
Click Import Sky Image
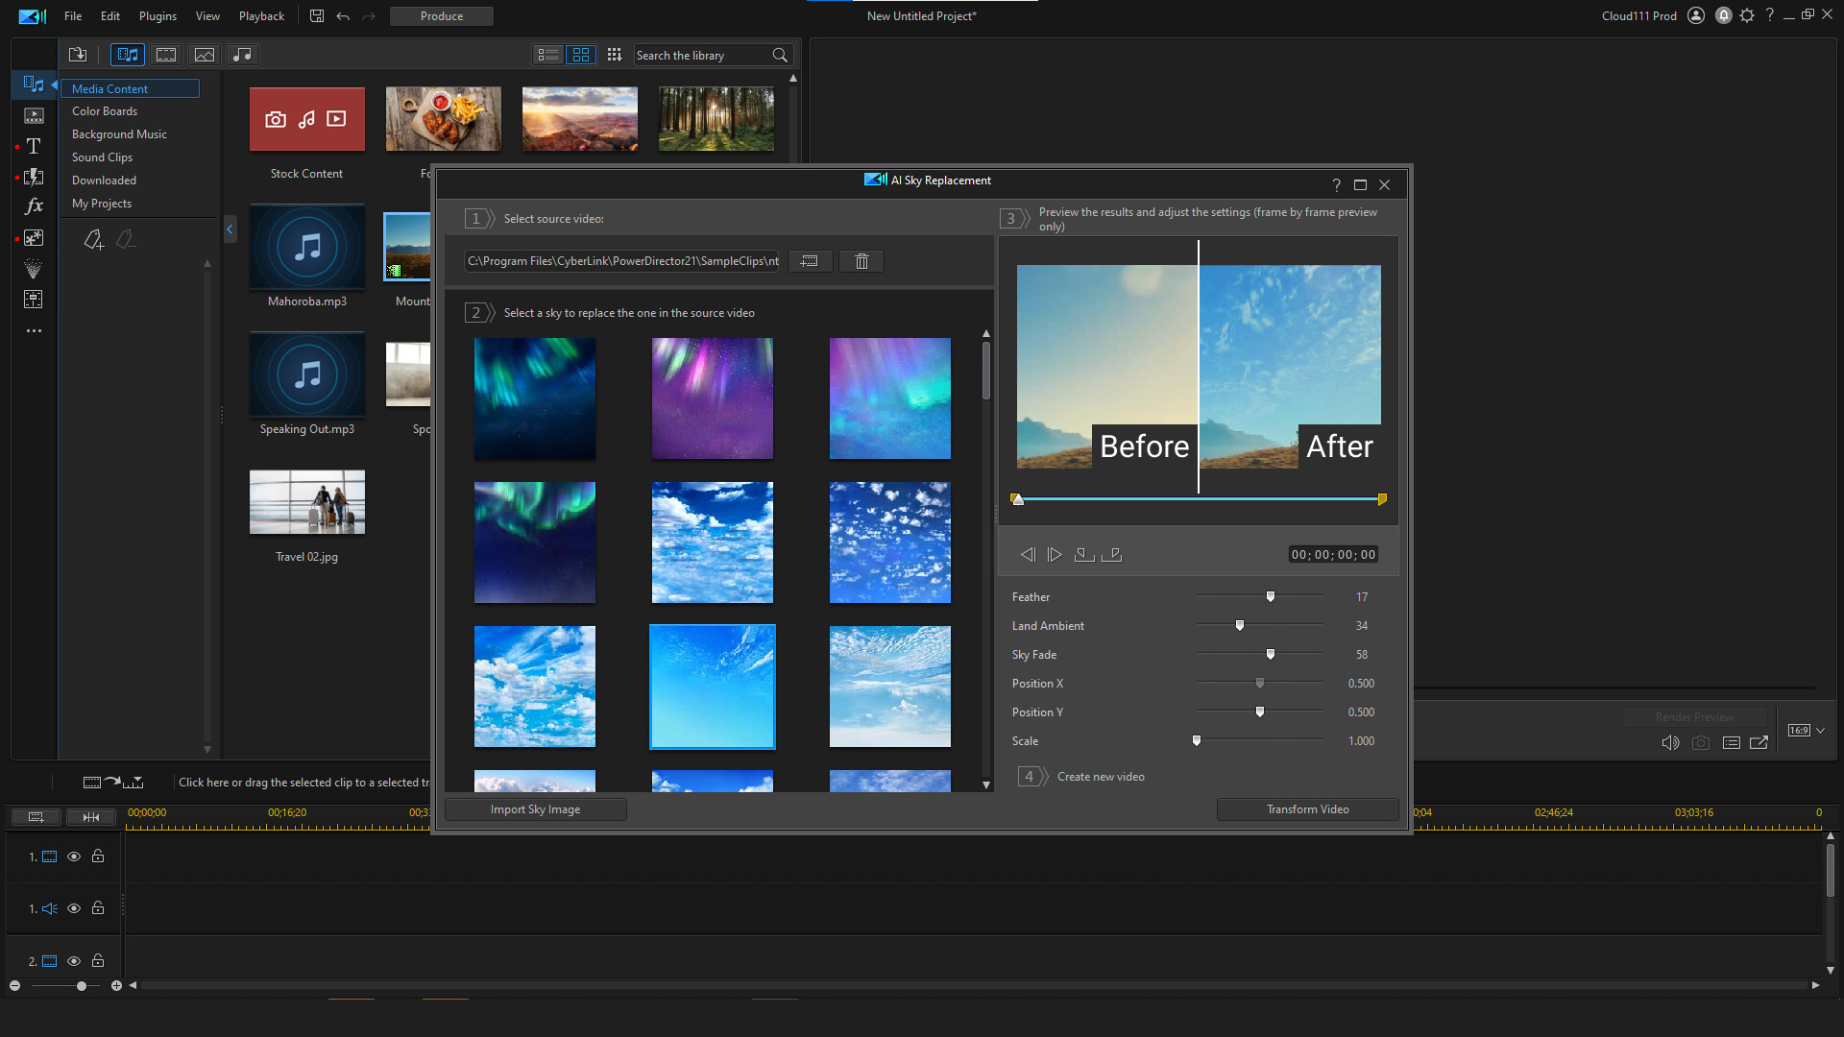pyautogui.click(x=535, y=808)
